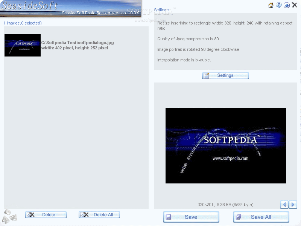
Task: Click 'Image portrait is rotated 90 degree clockwise'
Action: (x=198, y=50)
